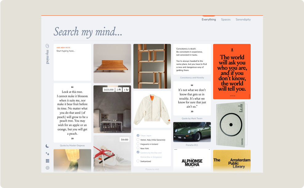Screen dimensions: 304x188
Task: Click the my mind logo icon
Action: click(47, 46)
